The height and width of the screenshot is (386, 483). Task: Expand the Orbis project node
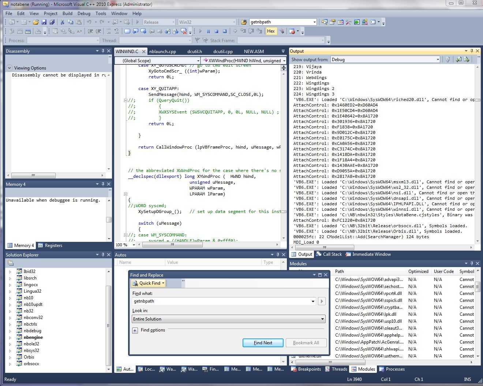point(10,357)
